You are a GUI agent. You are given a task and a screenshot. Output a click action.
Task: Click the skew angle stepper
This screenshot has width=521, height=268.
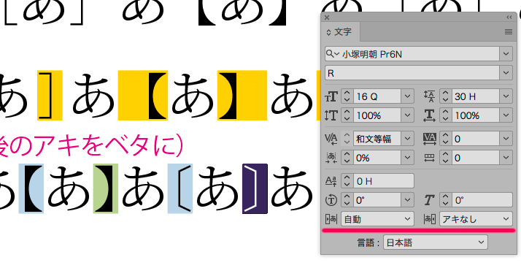(x=446, y=200)
